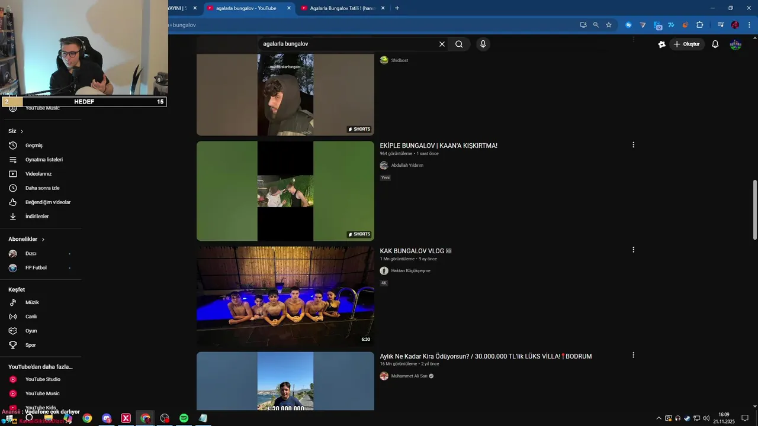Open Chrome three-dot main menu
758x426 pixels.
[749, 25]
